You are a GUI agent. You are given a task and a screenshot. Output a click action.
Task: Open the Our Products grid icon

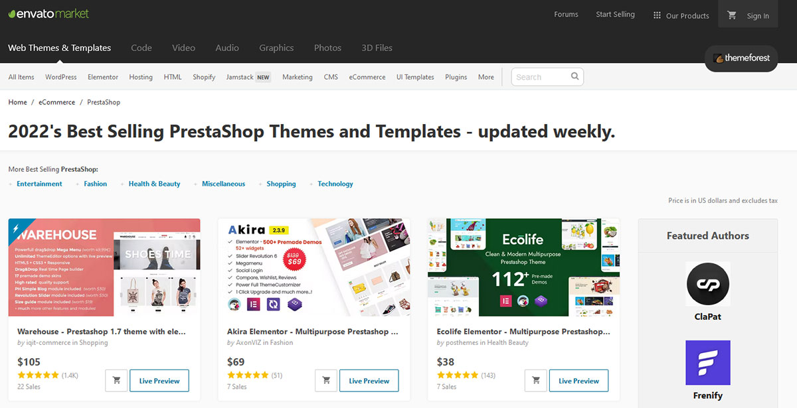(657, 15)
